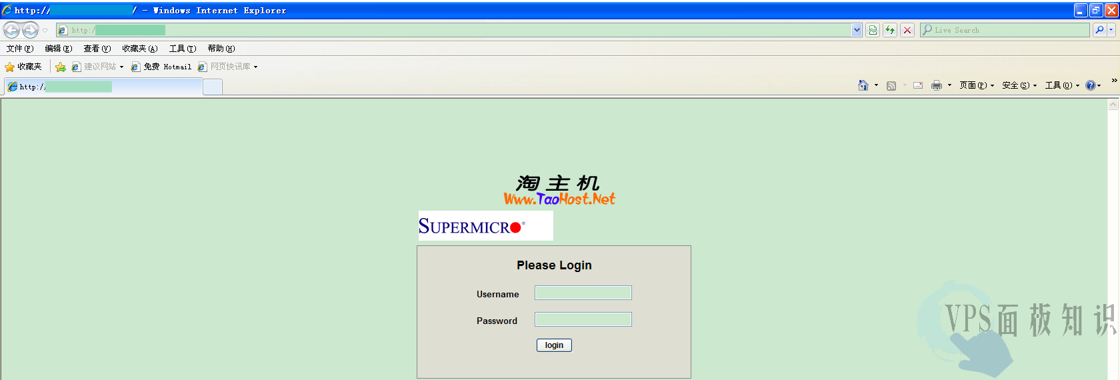Image resolution: width=1120 pixels, height=380 pixels.
Task: Click the Supermicro logo image
Action: pyautogui.click(x=486, y=226)
